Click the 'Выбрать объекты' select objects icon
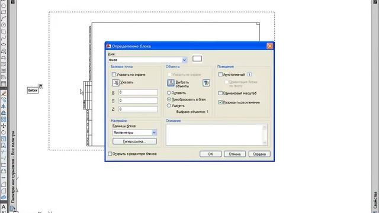Screen dimensions: 379x213 pyautogui.click(x=171, y=83)
